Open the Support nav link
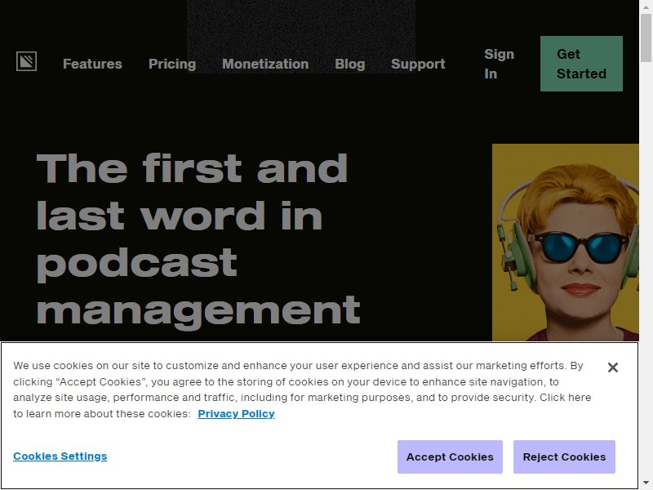This screenshot has width=653, height=490. 418,64
